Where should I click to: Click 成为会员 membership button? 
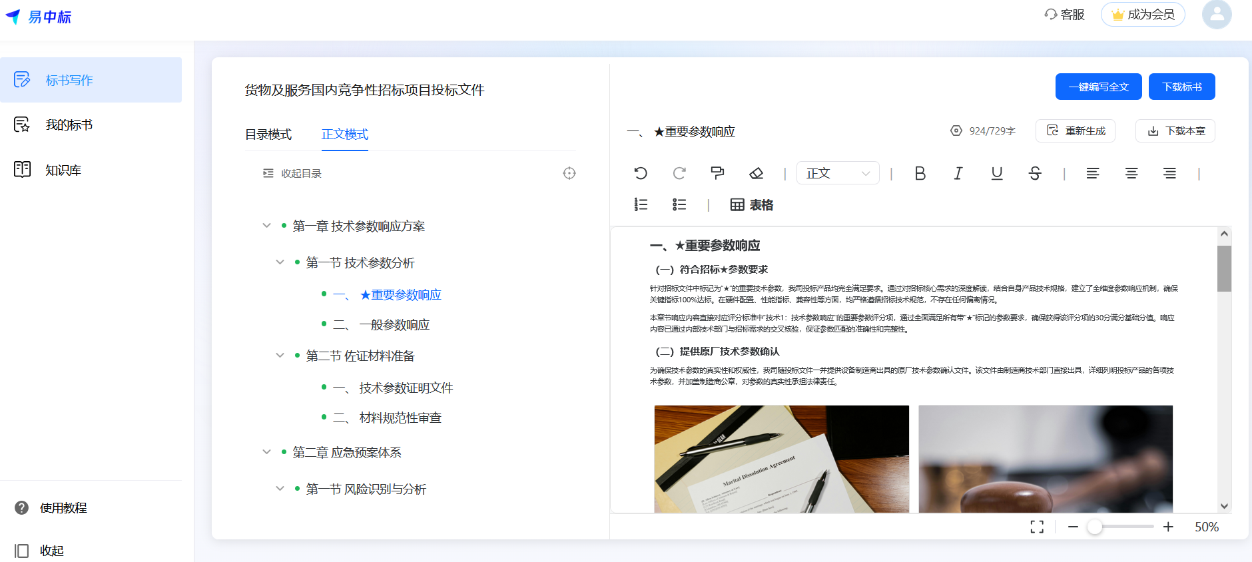(1143, 14)
